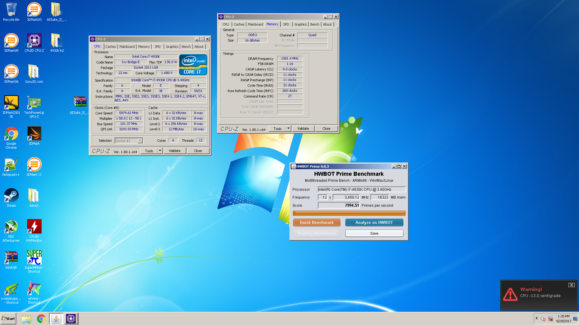Click the Start button

[8, 319]
